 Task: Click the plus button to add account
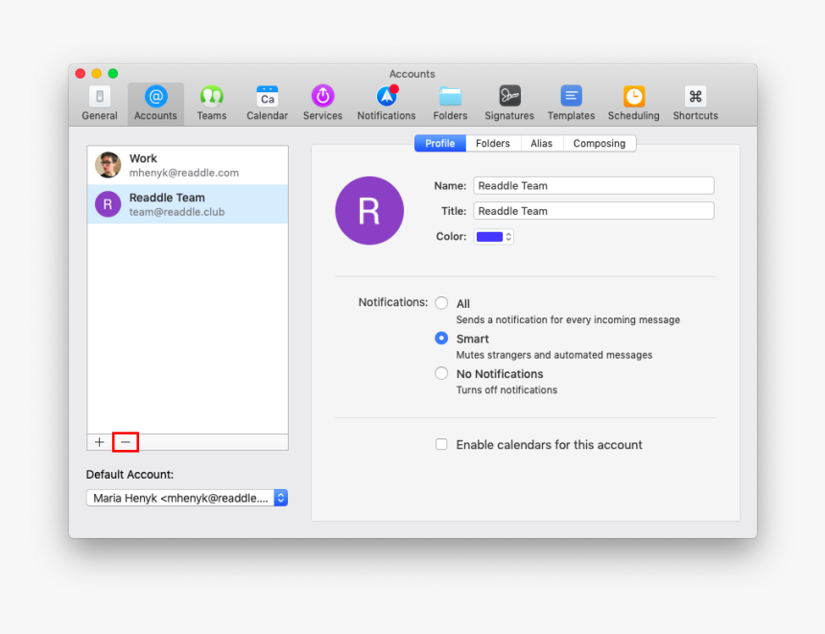tap(100, 442)
